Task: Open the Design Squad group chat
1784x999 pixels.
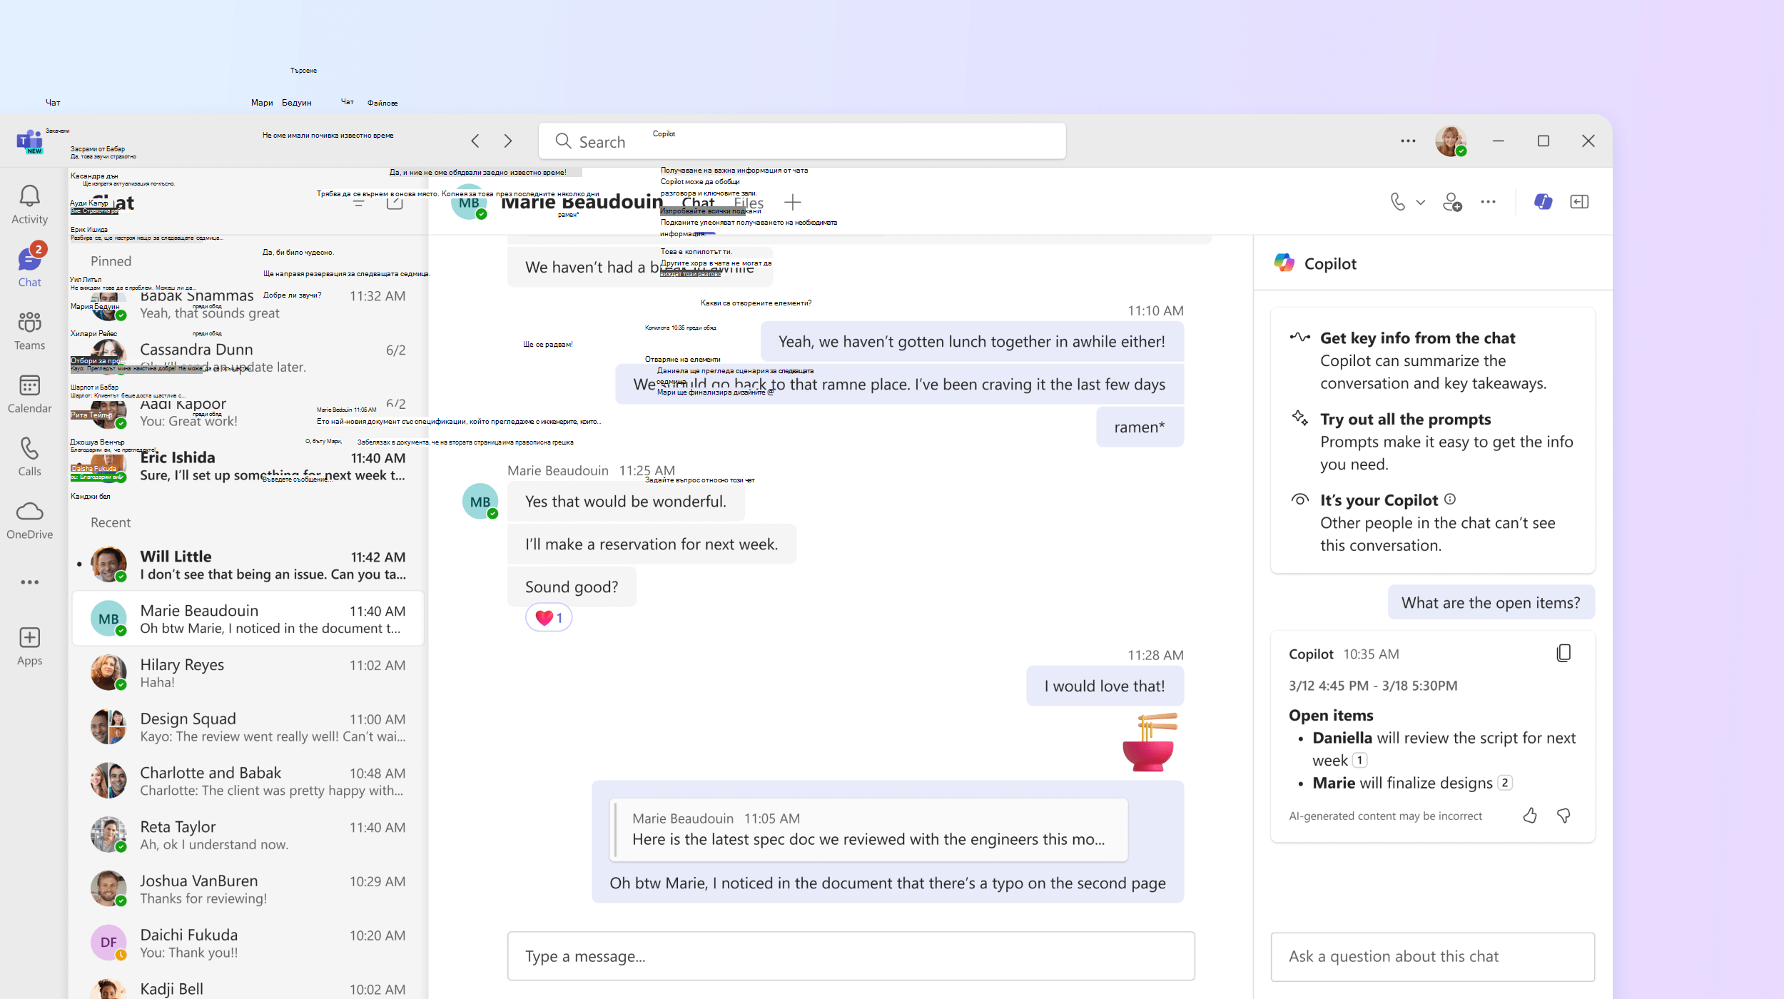Action: pyautogui.click(x=248, y=727)
